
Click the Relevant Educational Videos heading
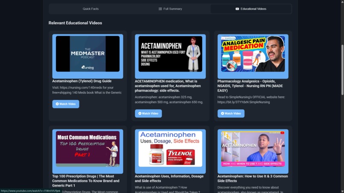point(75,23)
